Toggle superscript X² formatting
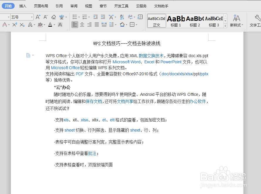Viewport: 261px width, 194px height. pyautogui.click(x=15, y=25)
